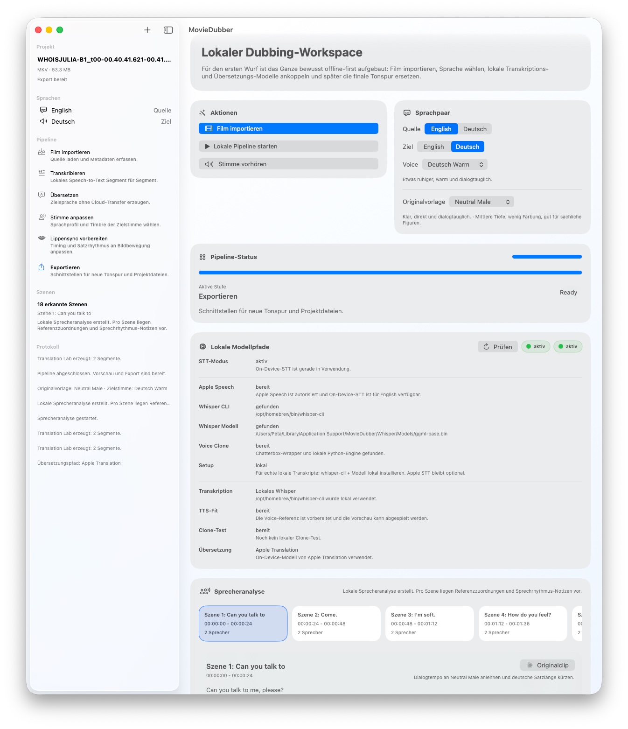Select scene card Szene 3: I'm soft.
Viewport: 628px width, 729px height.
click(x=430, y=624)
